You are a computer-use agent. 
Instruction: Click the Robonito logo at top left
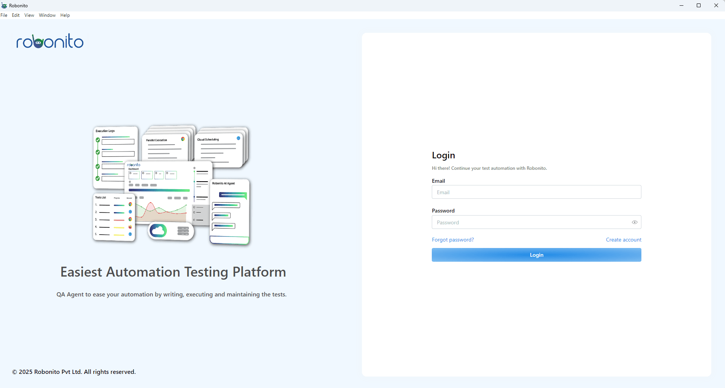point(50,41)
